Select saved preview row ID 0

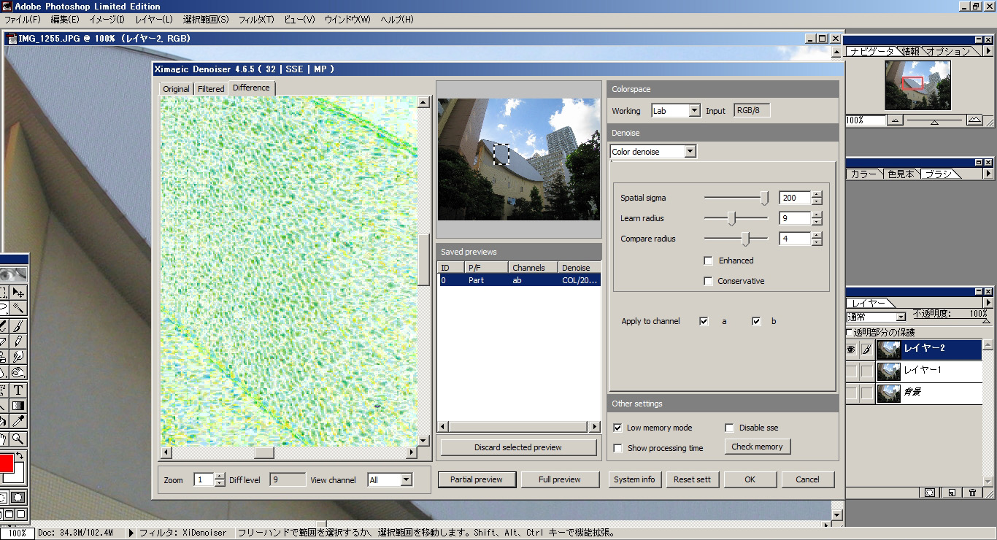tap(519, 279)
